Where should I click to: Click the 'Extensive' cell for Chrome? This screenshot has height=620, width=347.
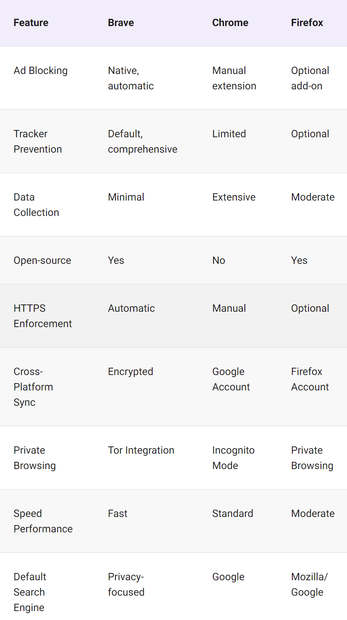tap(234, 197)
